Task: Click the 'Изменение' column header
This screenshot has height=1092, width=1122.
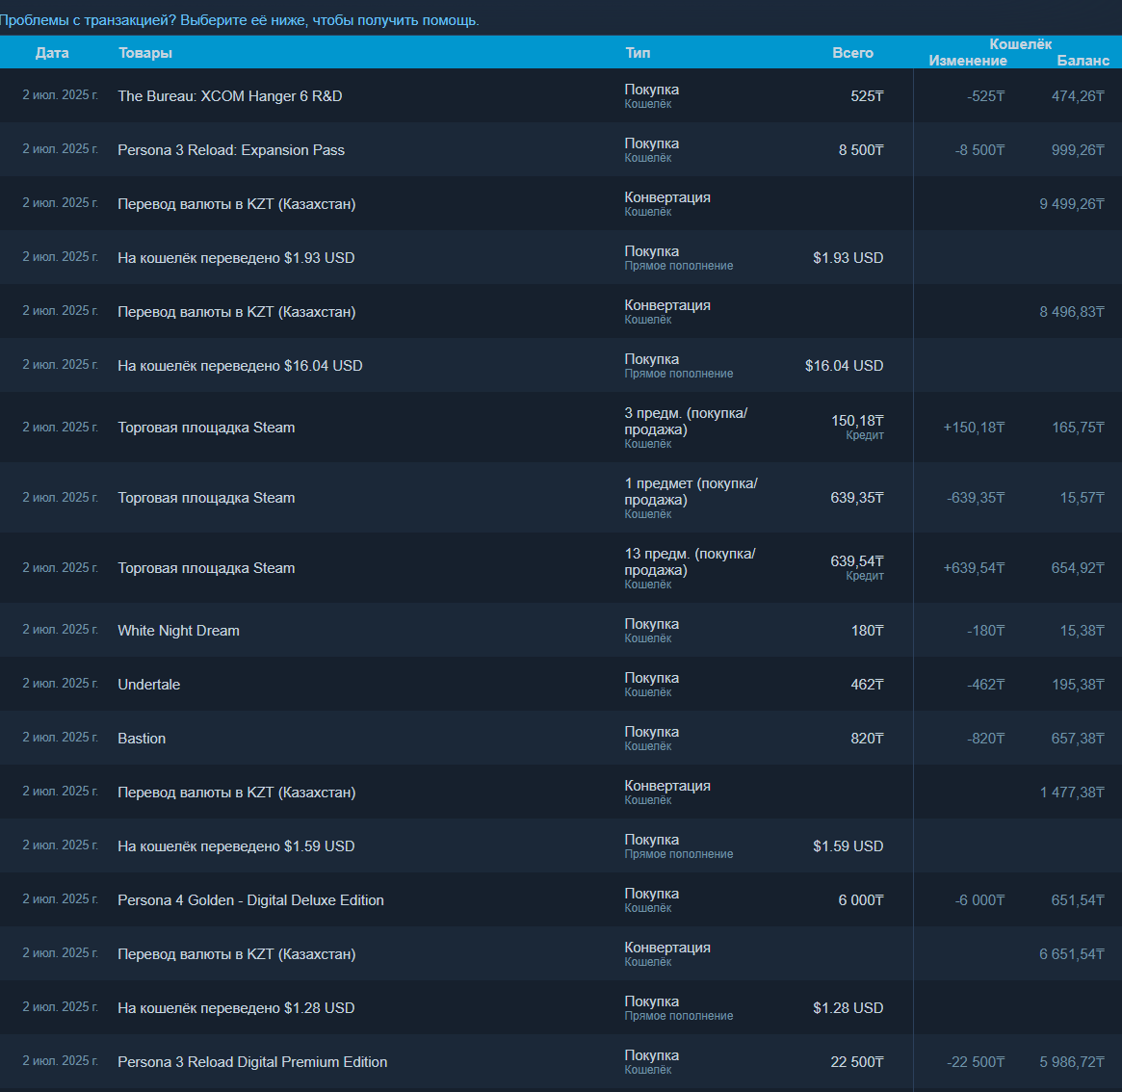Action: point(968,61)
